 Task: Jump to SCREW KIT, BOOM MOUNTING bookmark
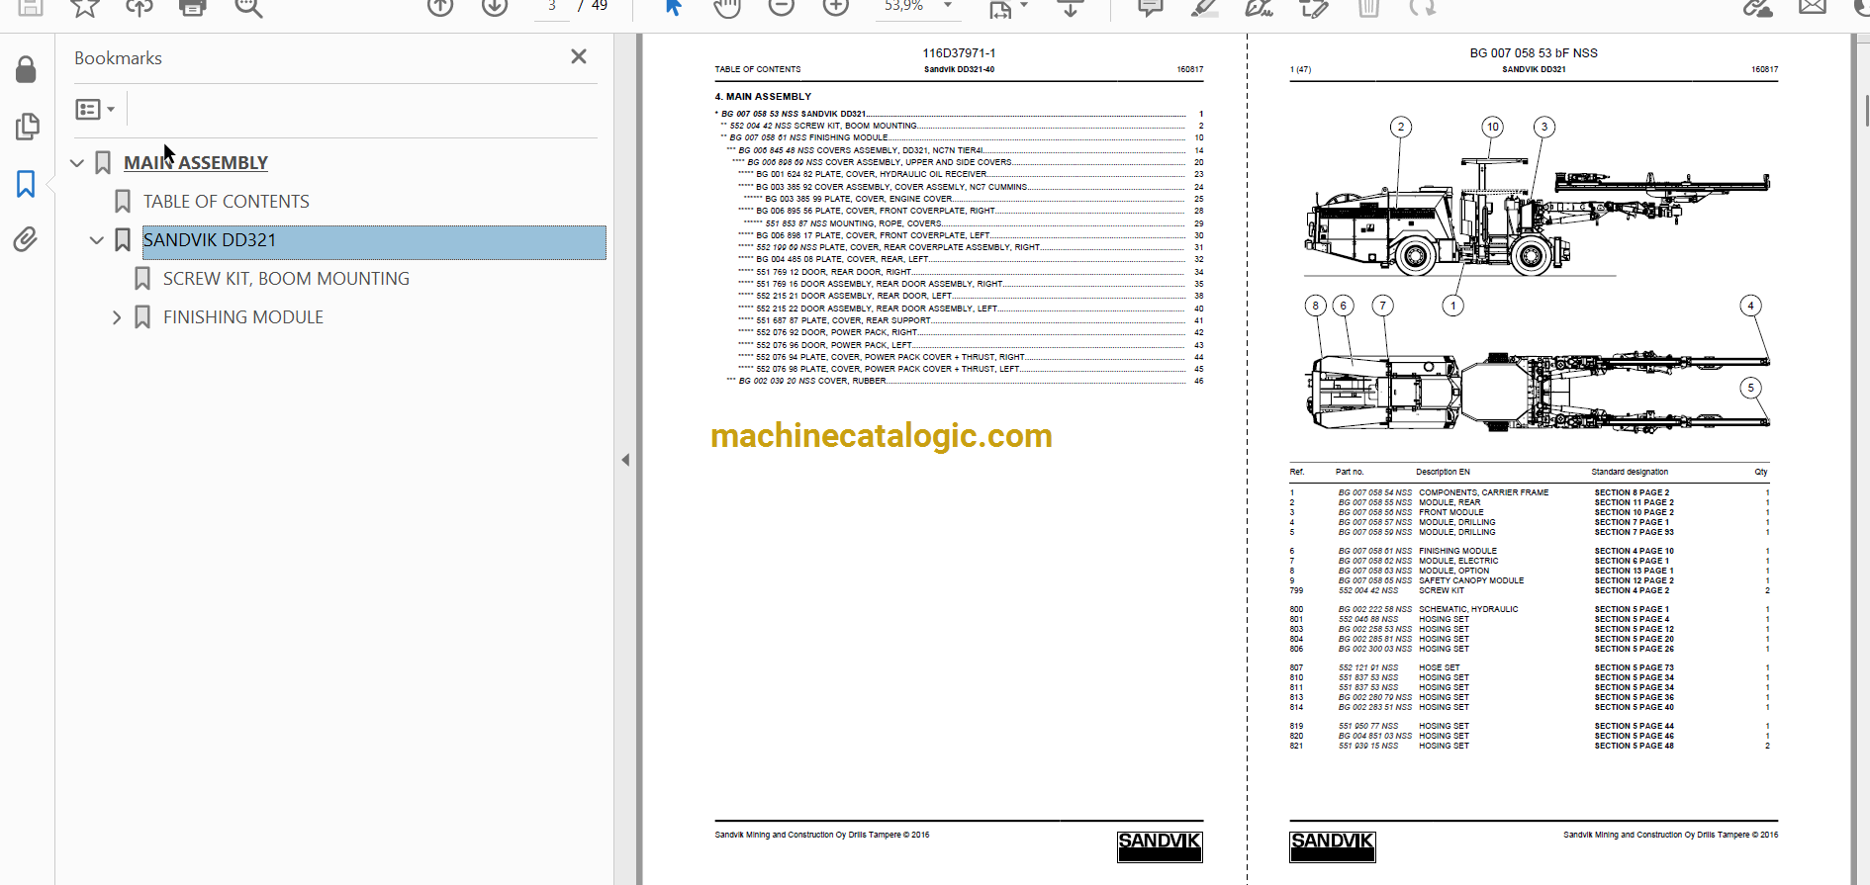[286, 279]
